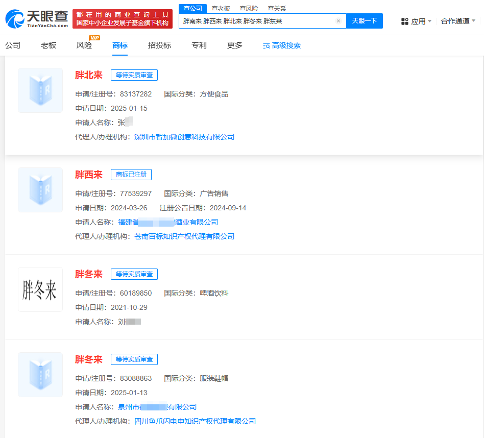Screen dimensions: 484x438
Task: Click the 天眼一下 search button
Action: 365,21
